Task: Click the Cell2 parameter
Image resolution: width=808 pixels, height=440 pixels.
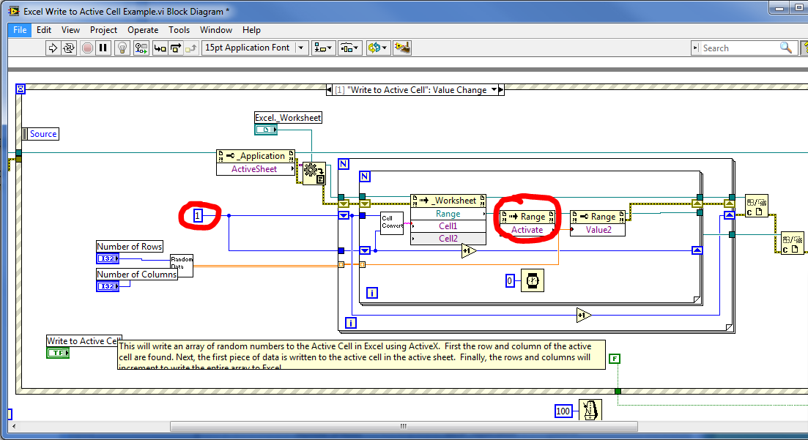Action: coord(448,239)
